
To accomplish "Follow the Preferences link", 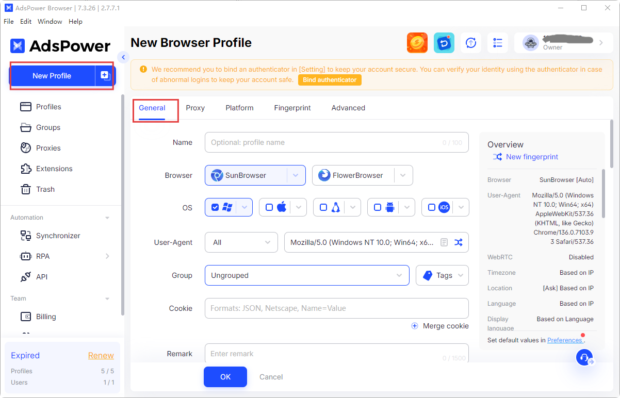I will pos(564,340).
